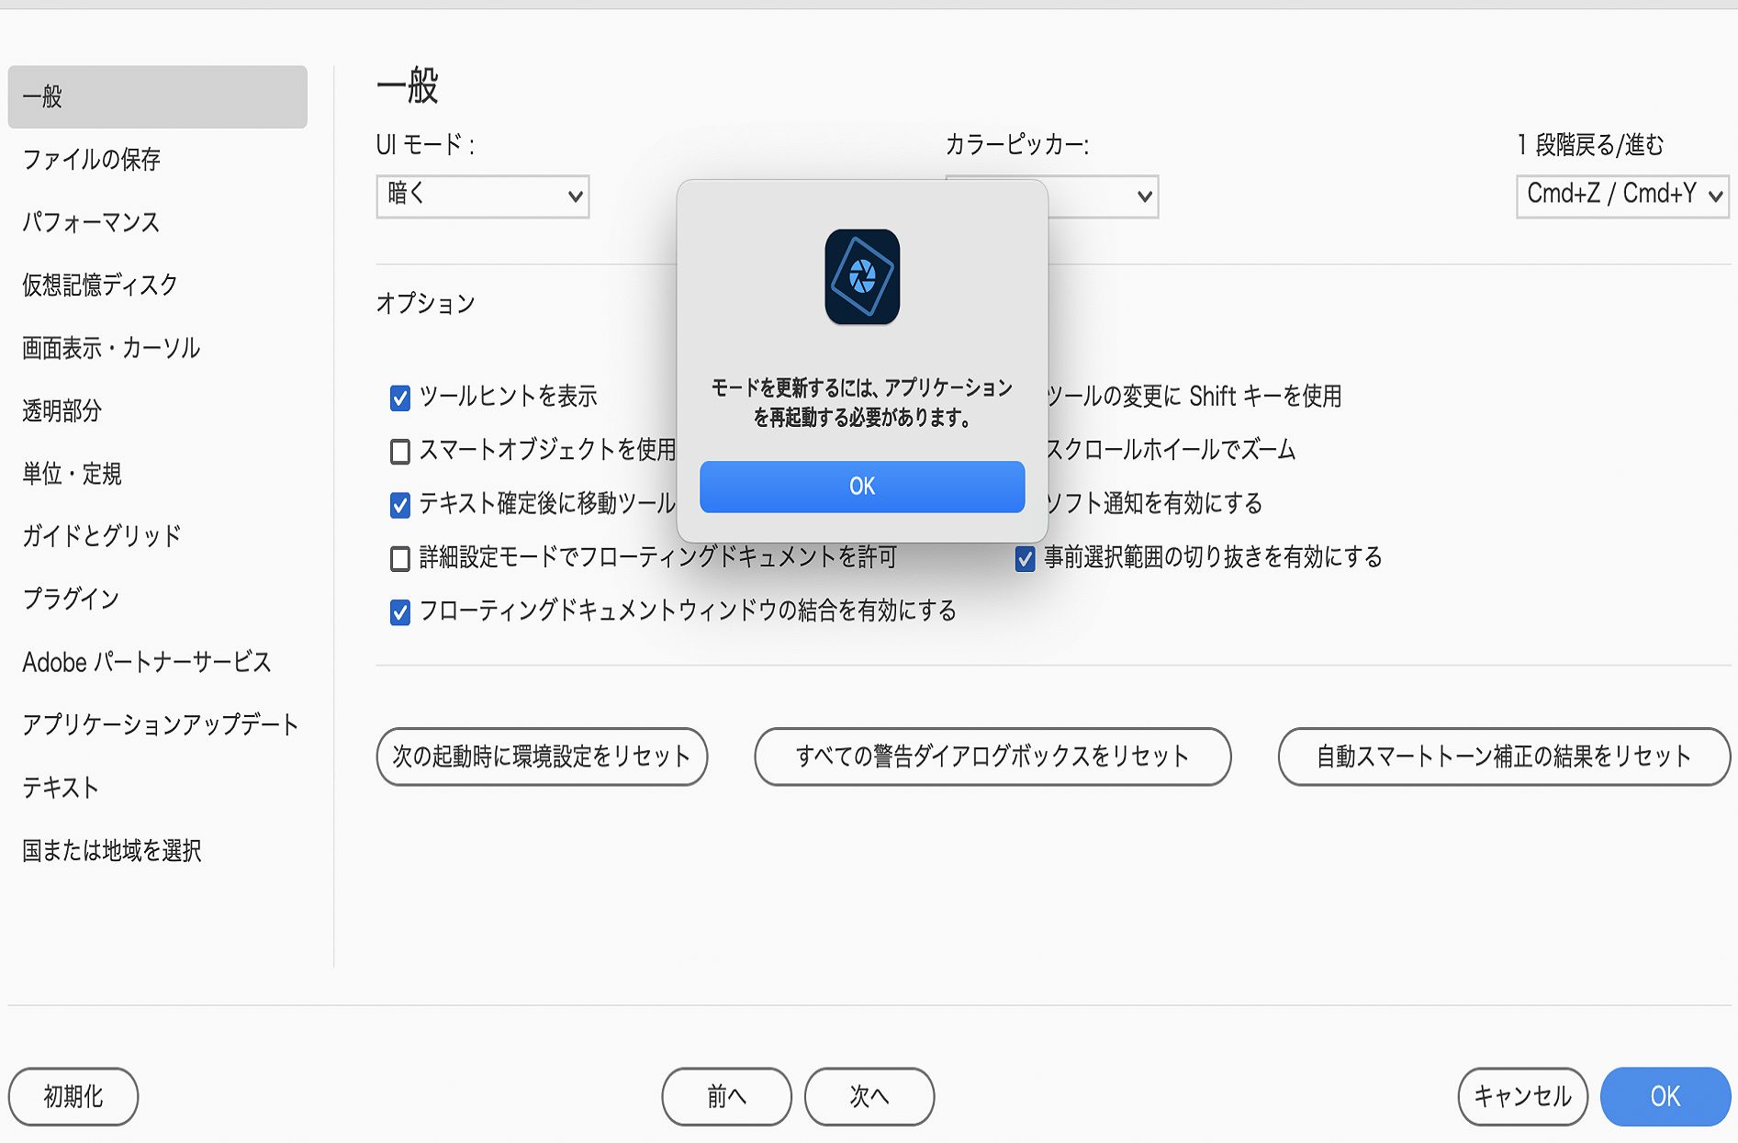Click the オプション section heading
The height and width of the screenshot is (1143, 1738).
(x=426, y=303)
